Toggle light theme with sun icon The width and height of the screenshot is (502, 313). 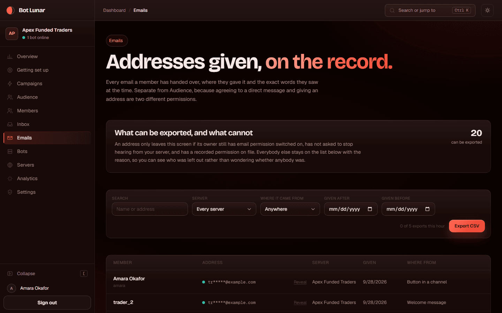click(487, 10)
